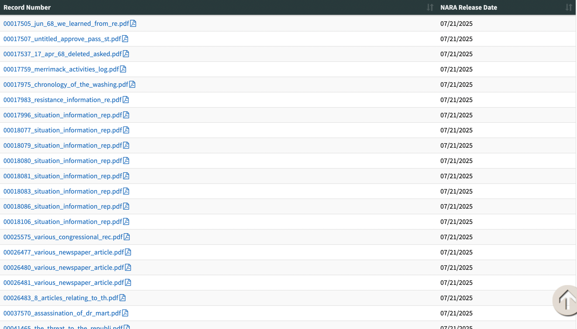Click PDF icon beside 00025575 congressional record
Image resolution: width=577 pixels, height=329 pixels.
(127, 237)
